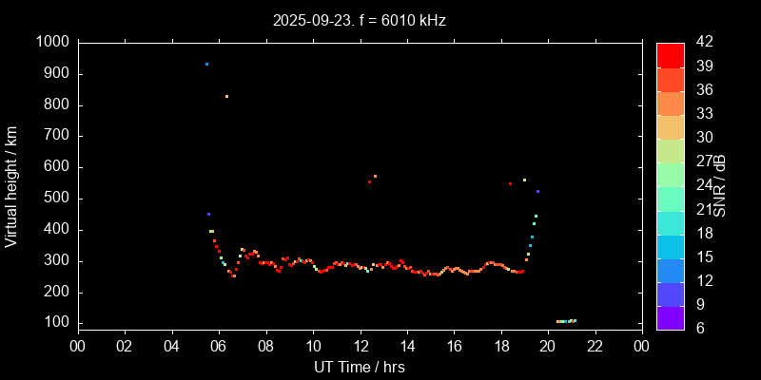
Task: Click the 'SNR / dB' colorbar label
Action: (720, 186)
